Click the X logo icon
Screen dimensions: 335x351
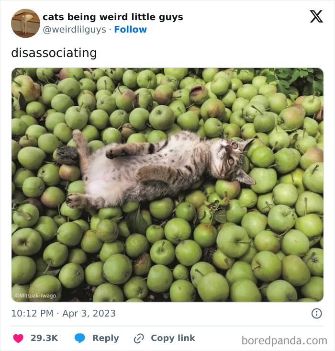(x=316, y=17)
